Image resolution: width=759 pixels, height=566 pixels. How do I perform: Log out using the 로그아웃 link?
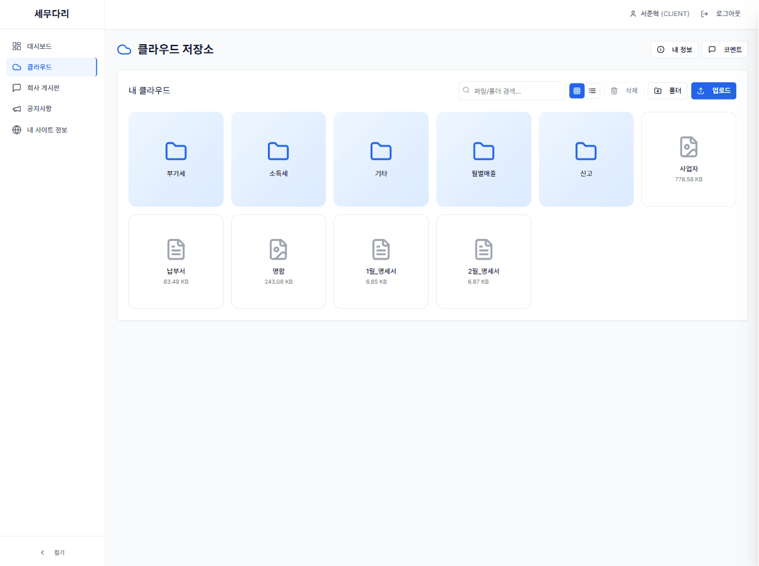point(723,13)
